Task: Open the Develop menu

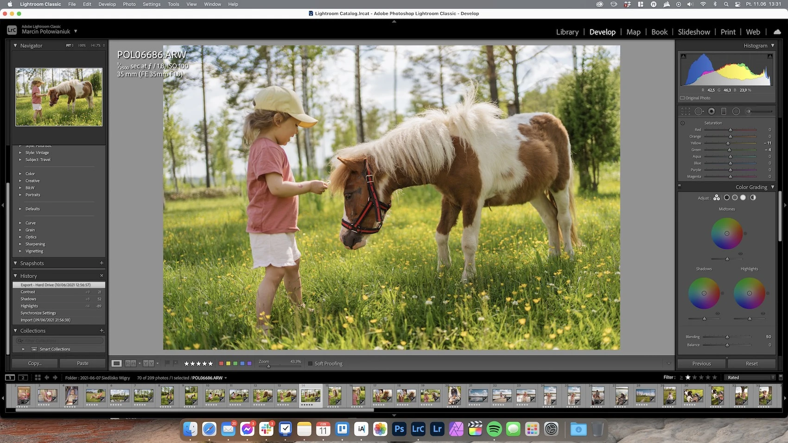Action: pyautogui.click(x=107, y=4)
